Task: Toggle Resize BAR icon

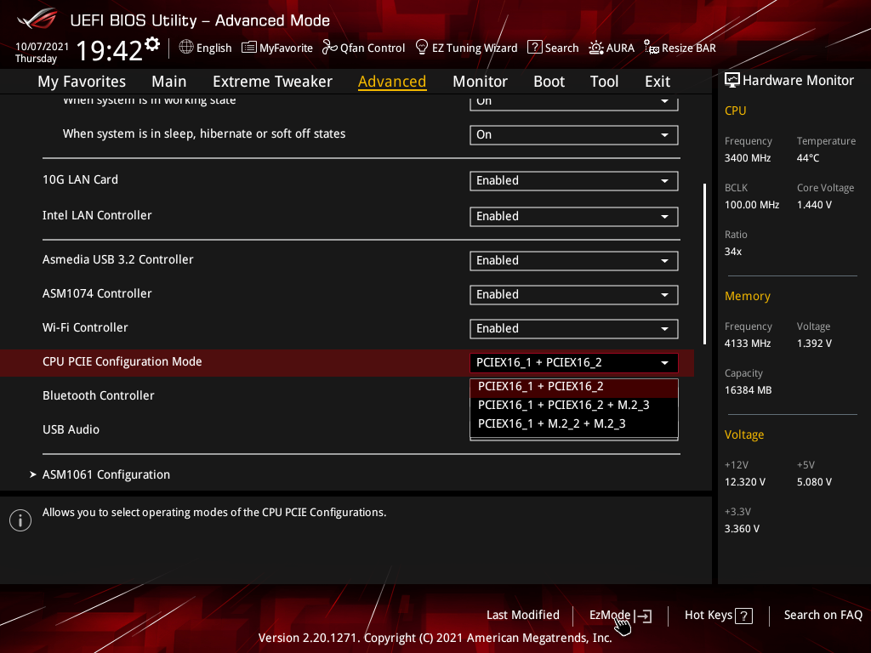Action: pyautogui.click(x=651, y=48)
